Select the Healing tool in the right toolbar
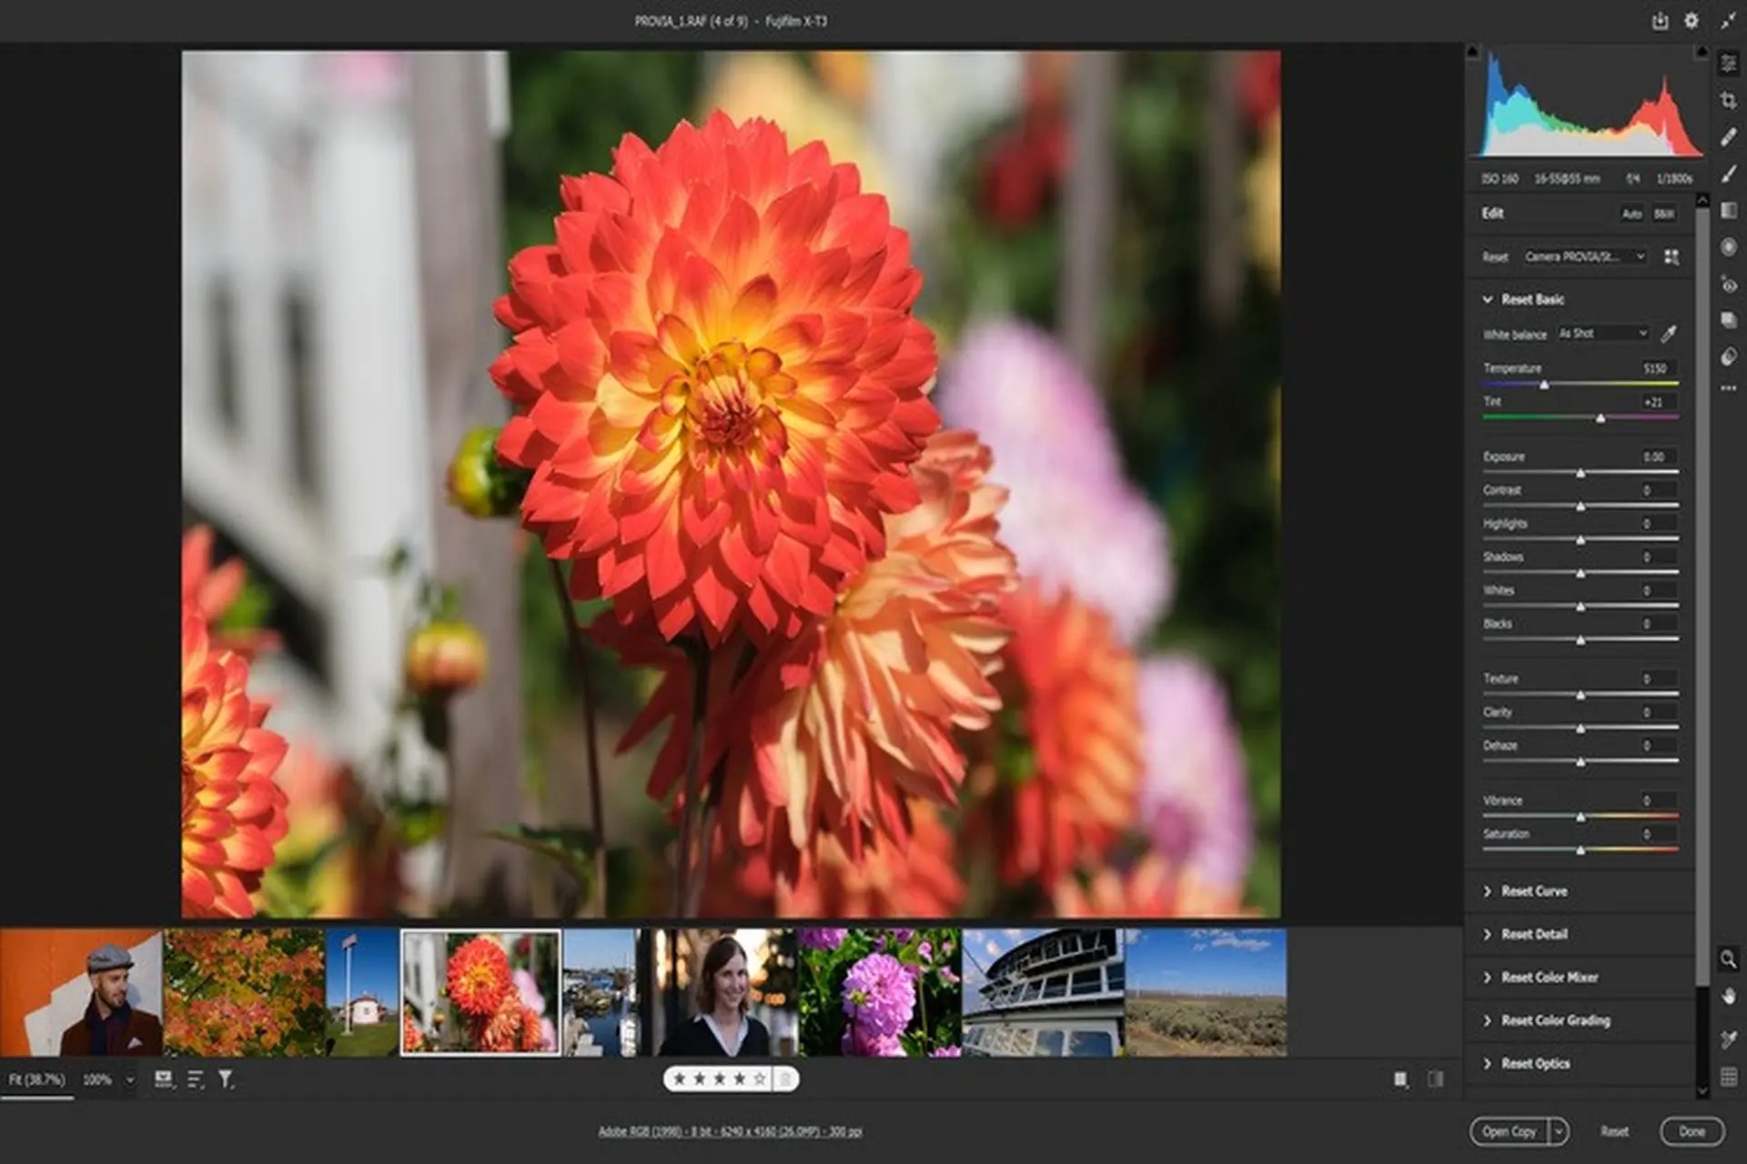 tap(1729, 136)
